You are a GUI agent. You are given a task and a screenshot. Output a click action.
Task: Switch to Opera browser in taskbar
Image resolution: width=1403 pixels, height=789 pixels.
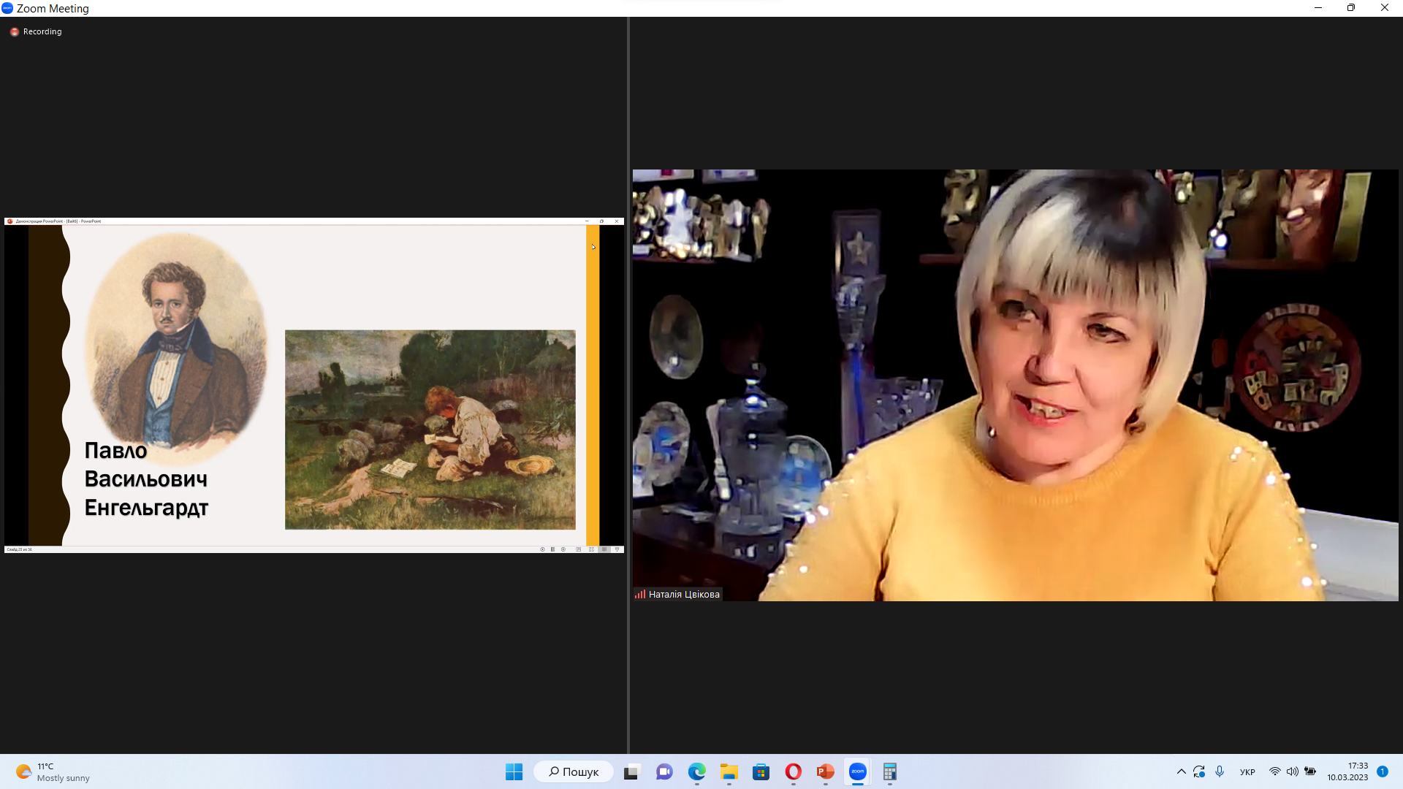tap(793, 771)
